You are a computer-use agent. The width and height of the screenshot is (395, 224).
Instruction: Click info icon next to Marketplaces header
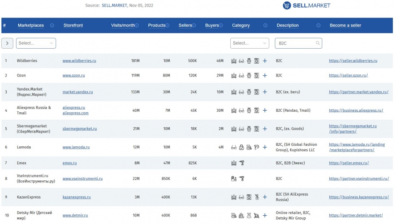click(x=52, y=25)
